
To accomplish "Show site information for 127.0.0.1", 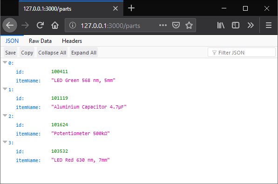I will pyautogui.click(x=73, y=25).
